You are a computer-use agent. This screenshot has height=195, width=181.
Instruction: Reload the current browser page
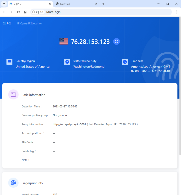click(x=18, y=12)
